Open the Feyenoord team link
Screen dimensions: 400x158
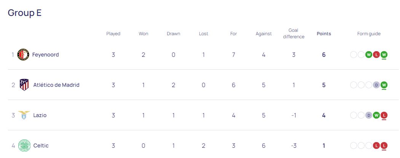(x=45, y=55)
